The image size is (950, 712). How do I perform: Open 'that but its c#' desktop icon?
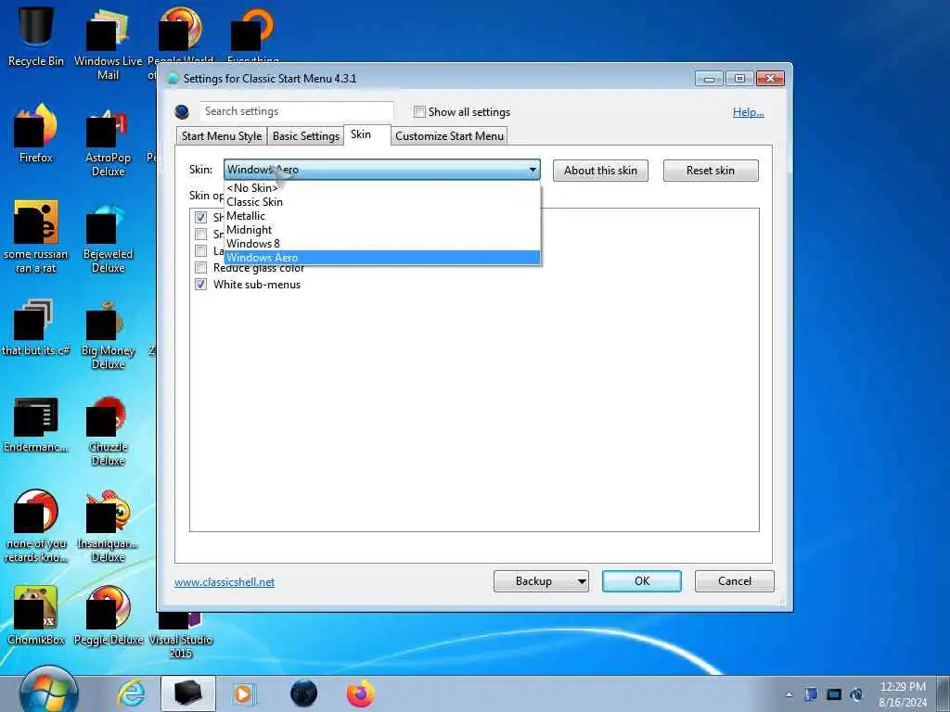[35, 327]
